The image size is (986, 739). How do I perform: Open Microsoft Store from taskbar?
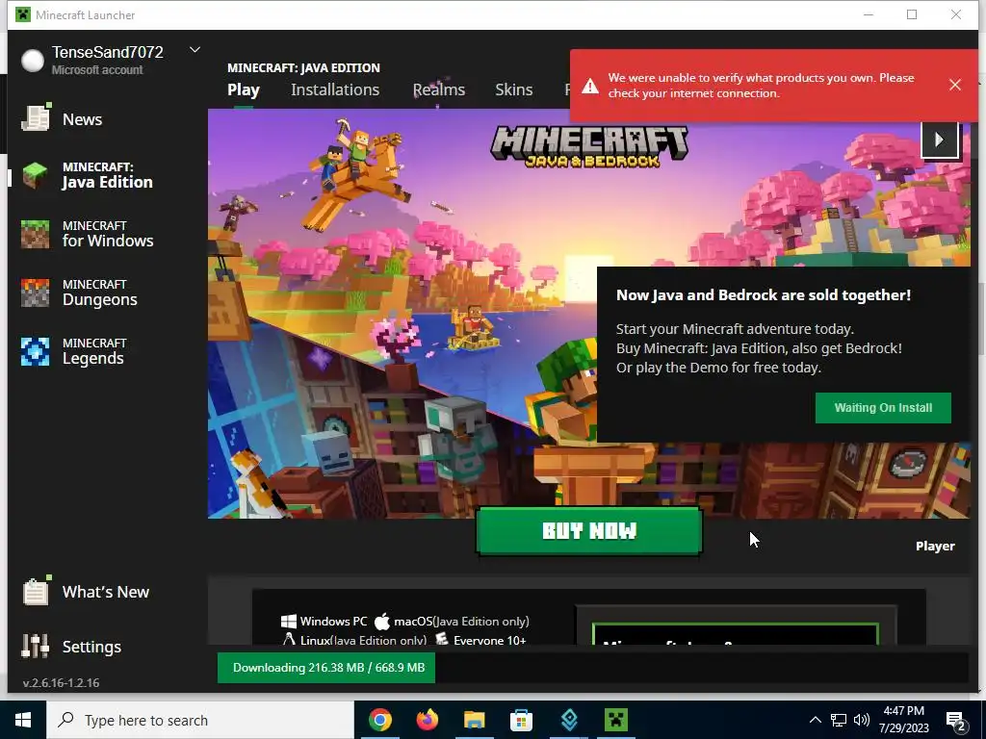click(x=521, y=720)
